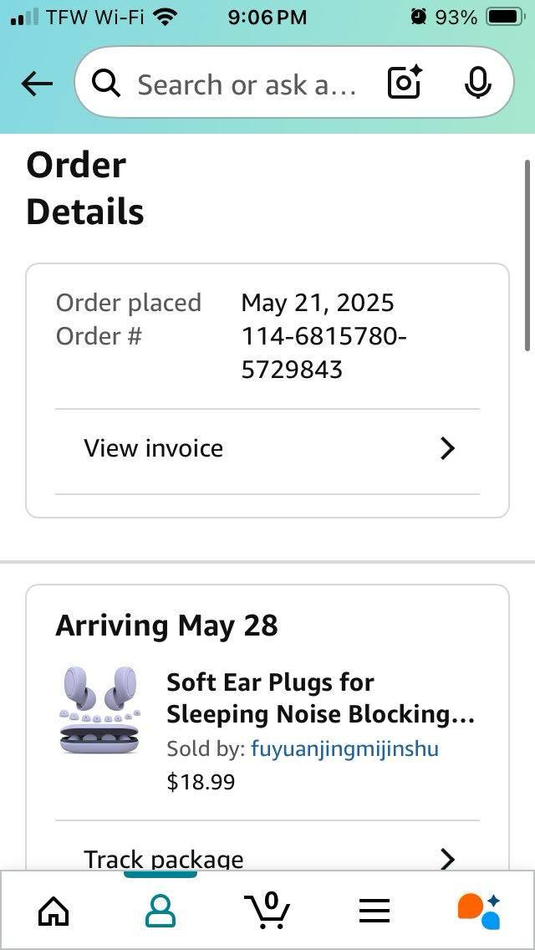The image size is (535, 950).
Task: Expand Track package chevron
Action: click(x=447, y=859)
